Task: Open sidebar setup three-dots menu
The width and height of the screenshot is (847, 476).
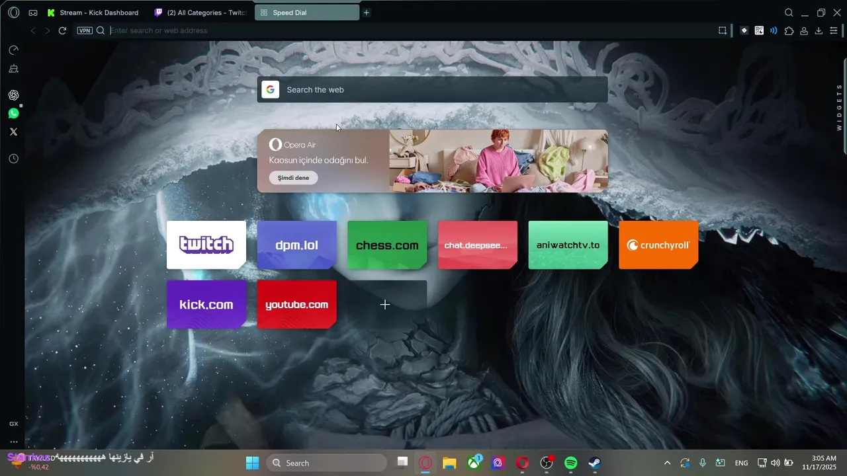Action: pos(13,442)
